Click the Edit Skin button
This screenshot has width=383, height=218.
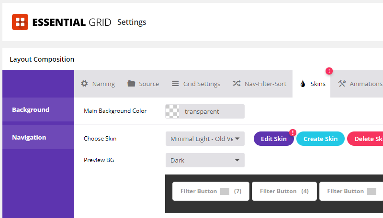273,139
